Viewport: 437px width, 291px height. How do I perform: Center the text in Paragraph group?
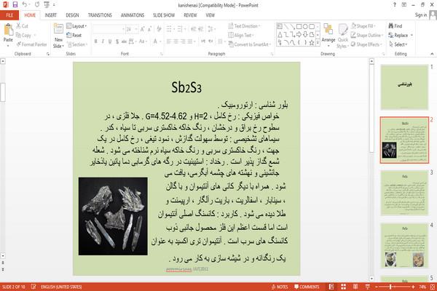point(176,41)
